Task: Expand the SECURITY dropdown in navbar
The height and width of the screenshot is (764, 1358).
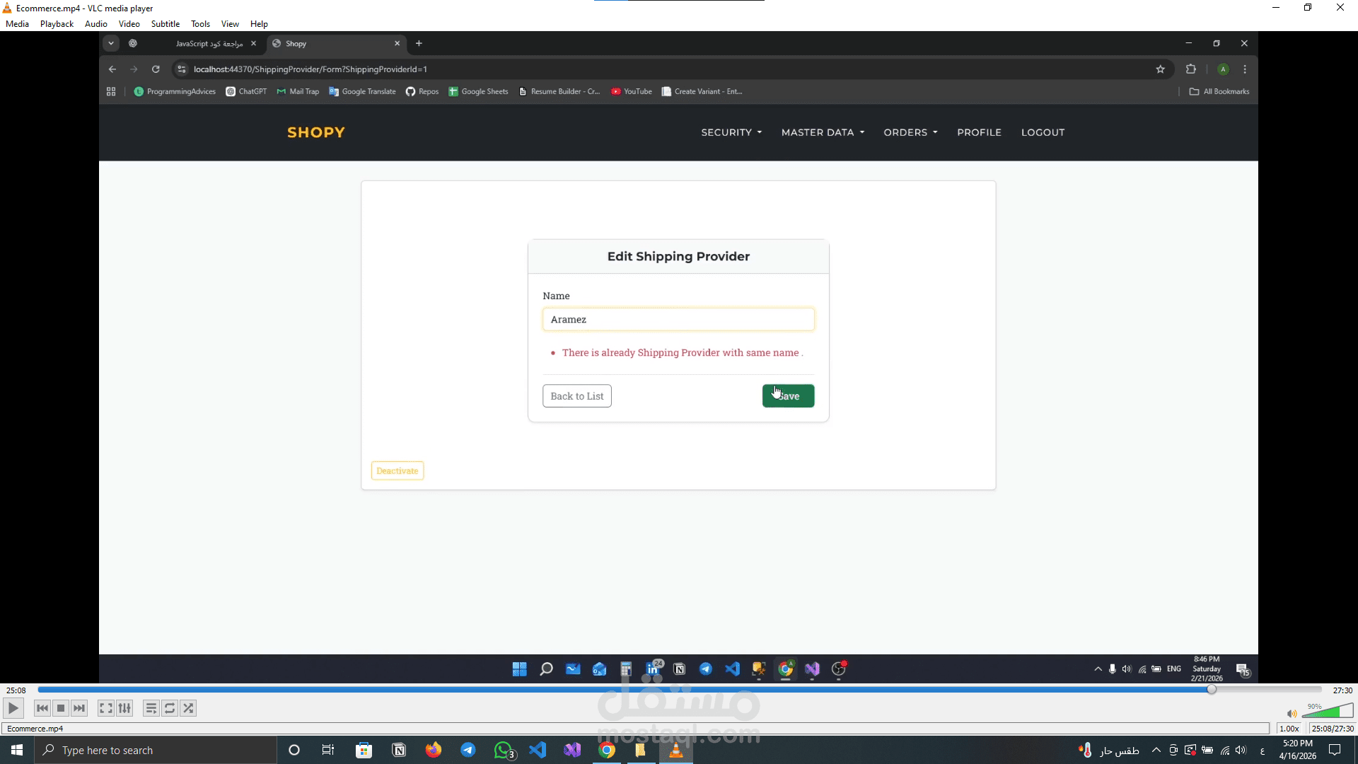Action: pyautogui.click(x=731, y=132)
